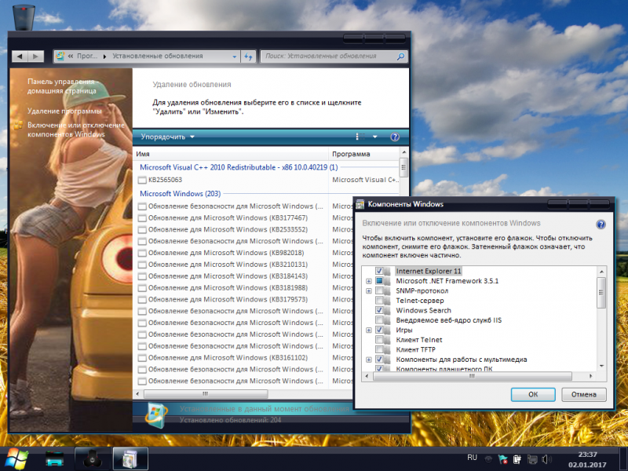Click the Windows Update icon in details pane
Viewport: 628px width, 471px height.
156,414
